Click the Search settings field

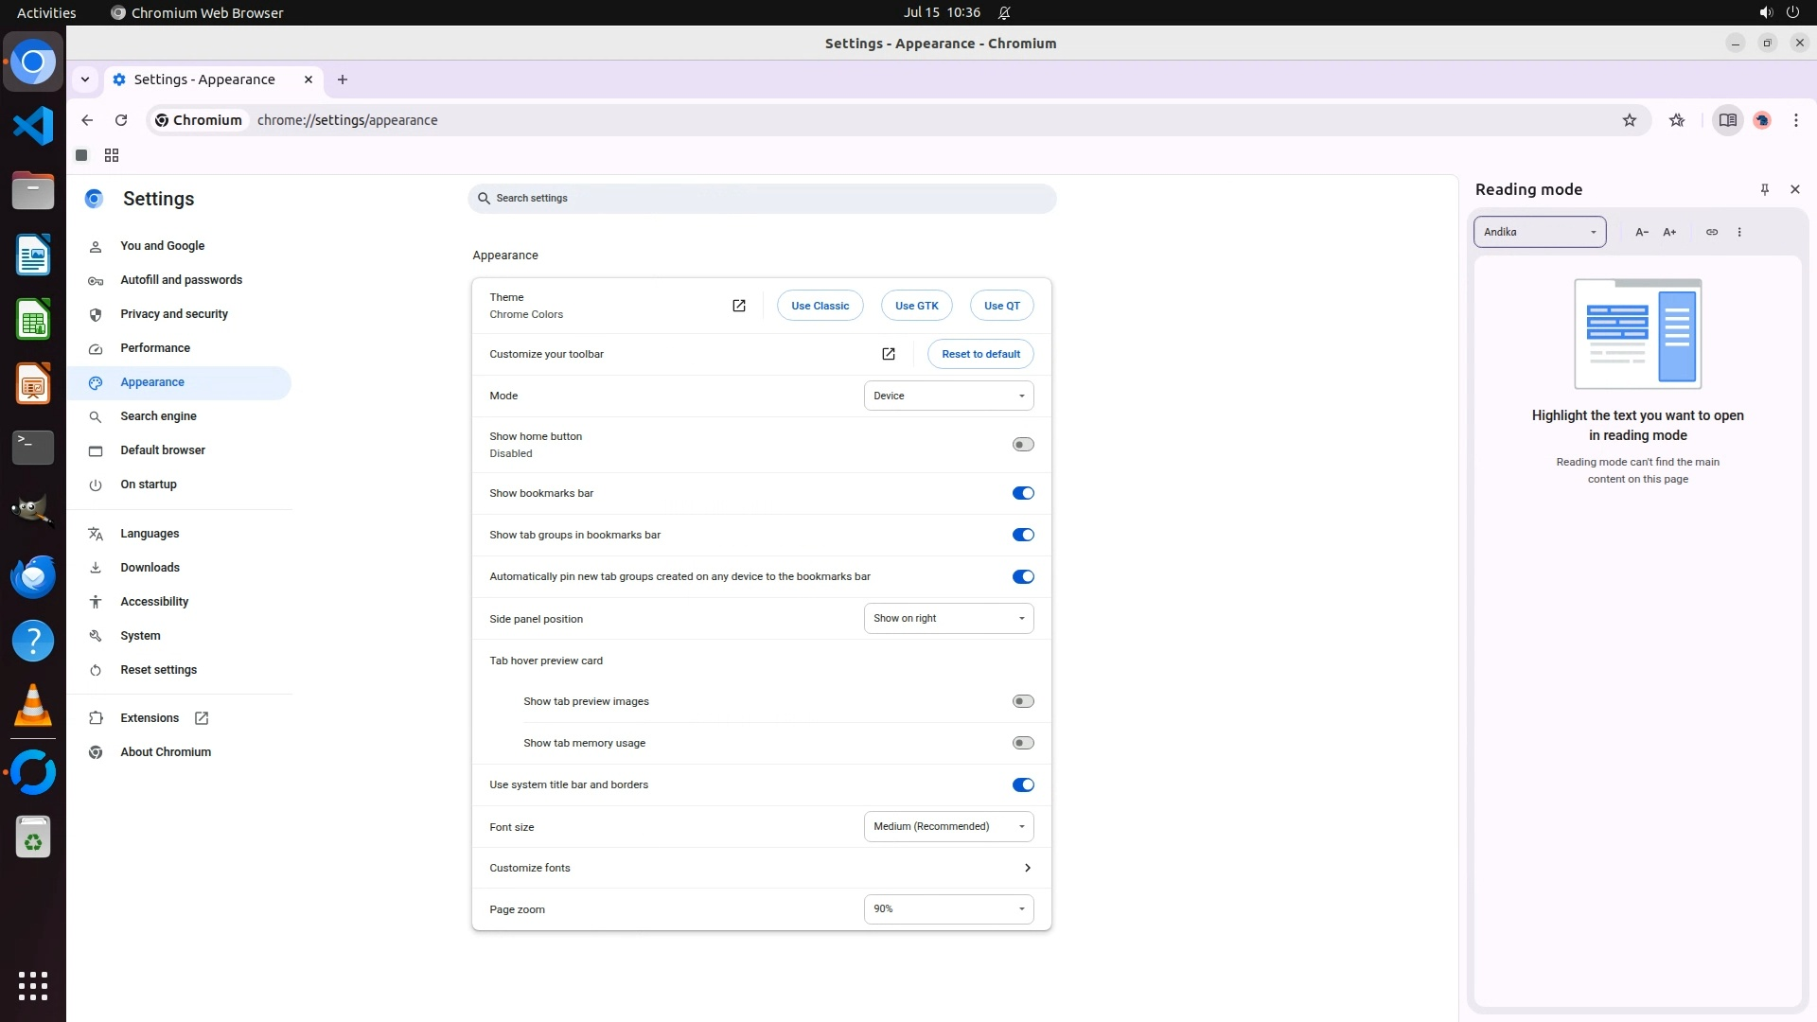(762, 198)
